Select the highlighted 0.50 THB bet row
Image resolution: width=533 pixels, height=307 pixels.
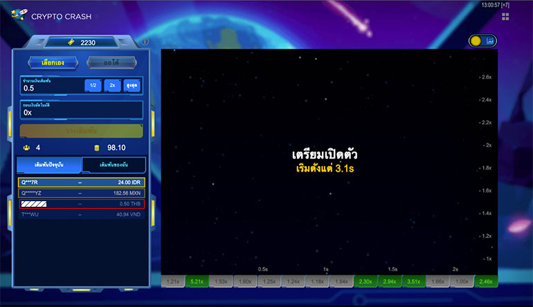[82, 204]
